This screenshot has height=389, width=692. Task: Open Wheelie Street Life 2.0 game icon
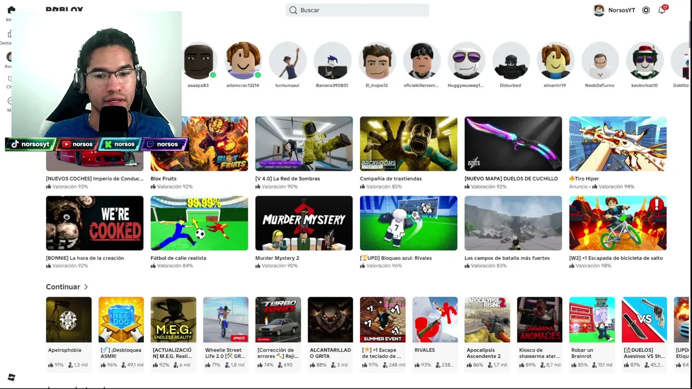pyautogui.click(x=226, y=319)
